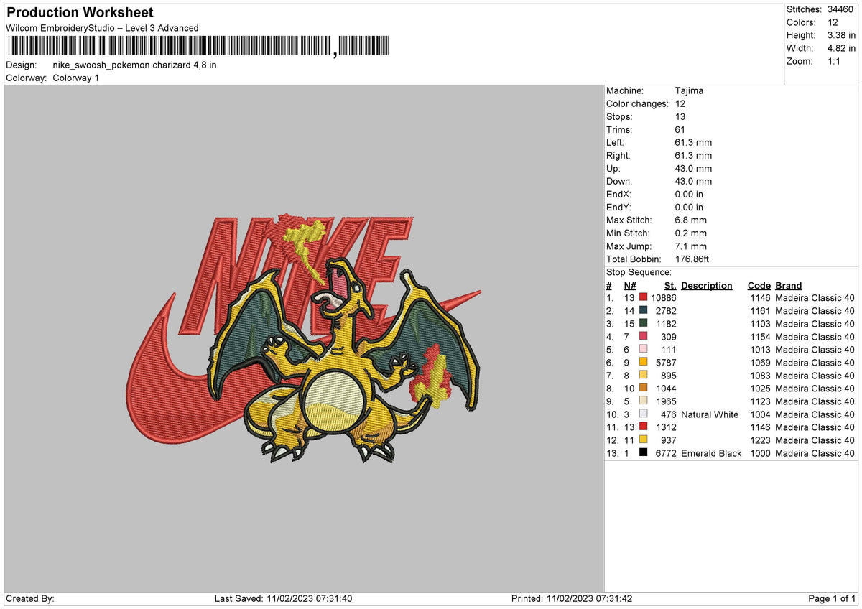
Task: Click the Brand column header
Action: click(x=788, y=285)
